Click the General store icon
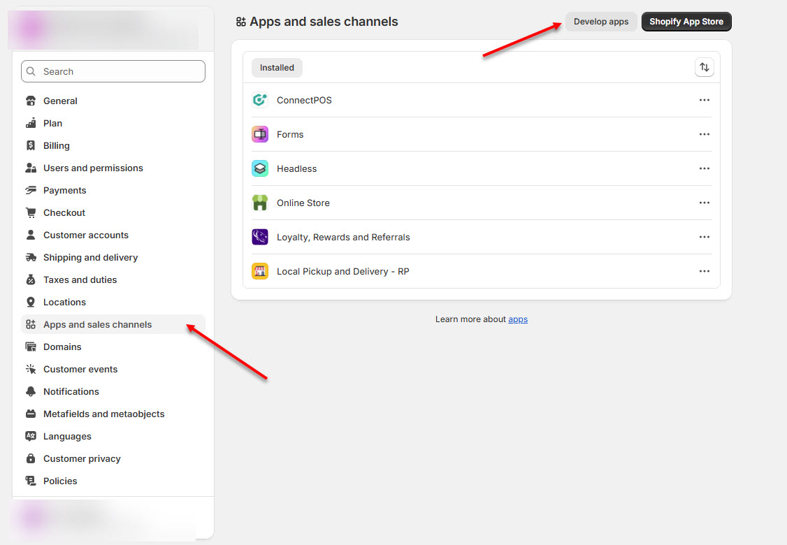 (31, 101)
